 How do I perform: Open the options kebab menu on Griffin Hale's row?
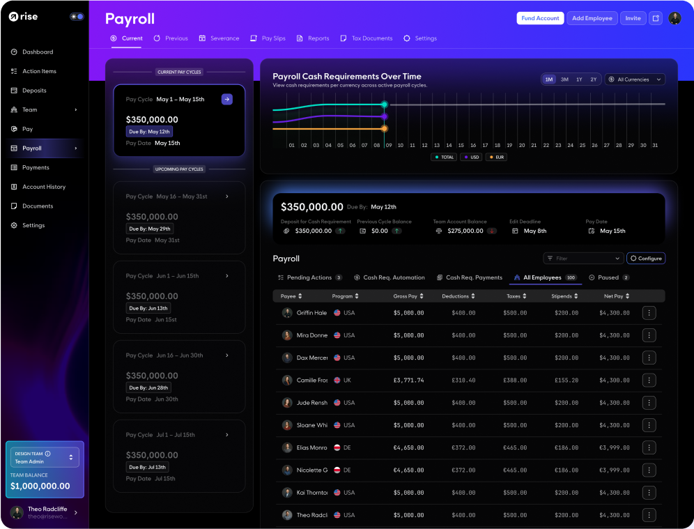pos(649,312)
